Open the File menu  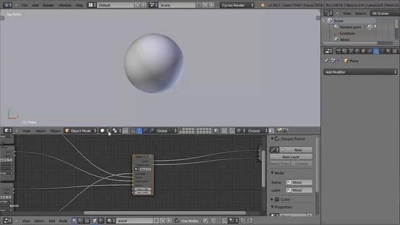click(x=25, y=5)
